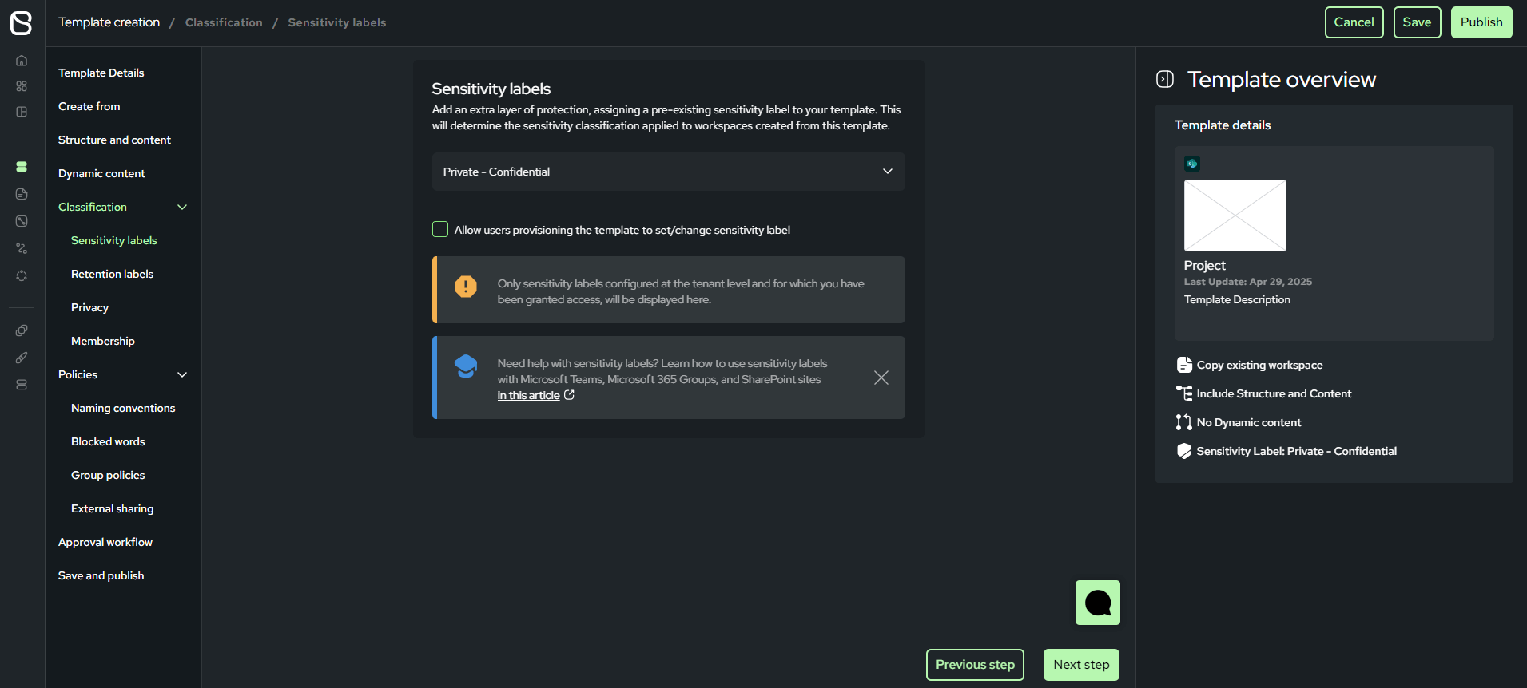
Task: Open Structure and content step
Action: point(114,140)
